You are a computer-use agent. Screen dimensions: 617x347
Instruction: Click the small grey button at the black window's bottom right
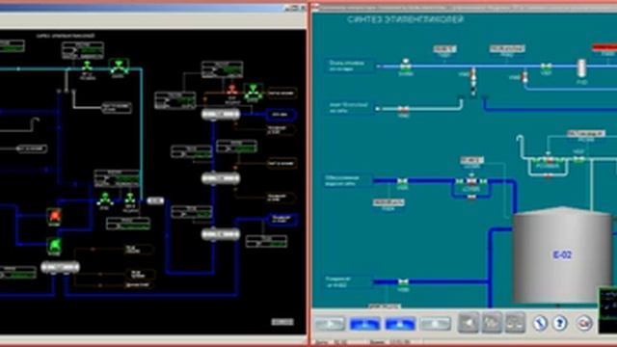point(282,322)
